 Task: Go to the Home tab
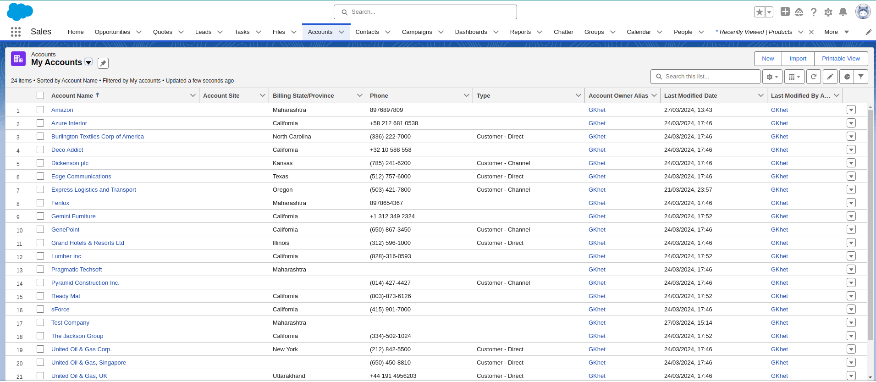pos(76,32)
